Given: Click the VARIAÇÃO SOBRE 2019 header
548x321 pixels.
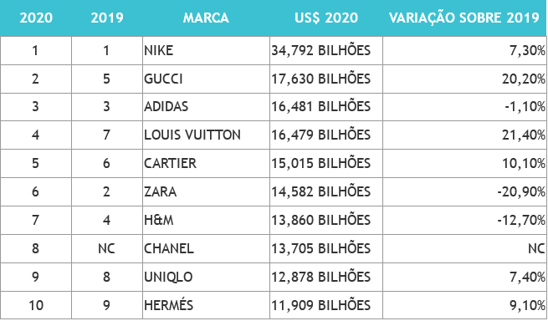Looking at the screenshot, I should [464, 18].
